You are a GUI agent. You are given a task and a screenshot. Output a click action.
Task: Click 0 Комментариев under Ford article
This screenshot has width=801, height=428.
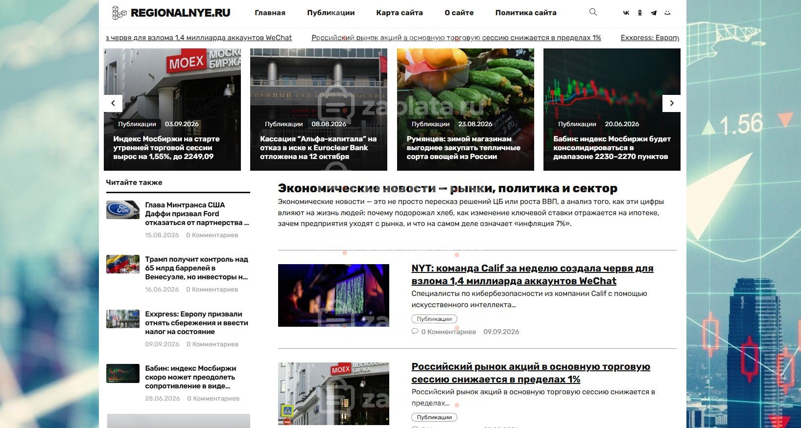212,235
